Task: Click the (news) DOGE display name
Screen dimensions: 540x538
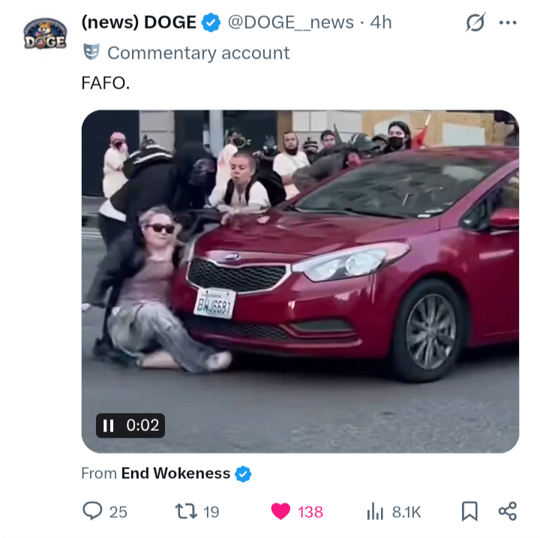Action: tap(139, 23)
